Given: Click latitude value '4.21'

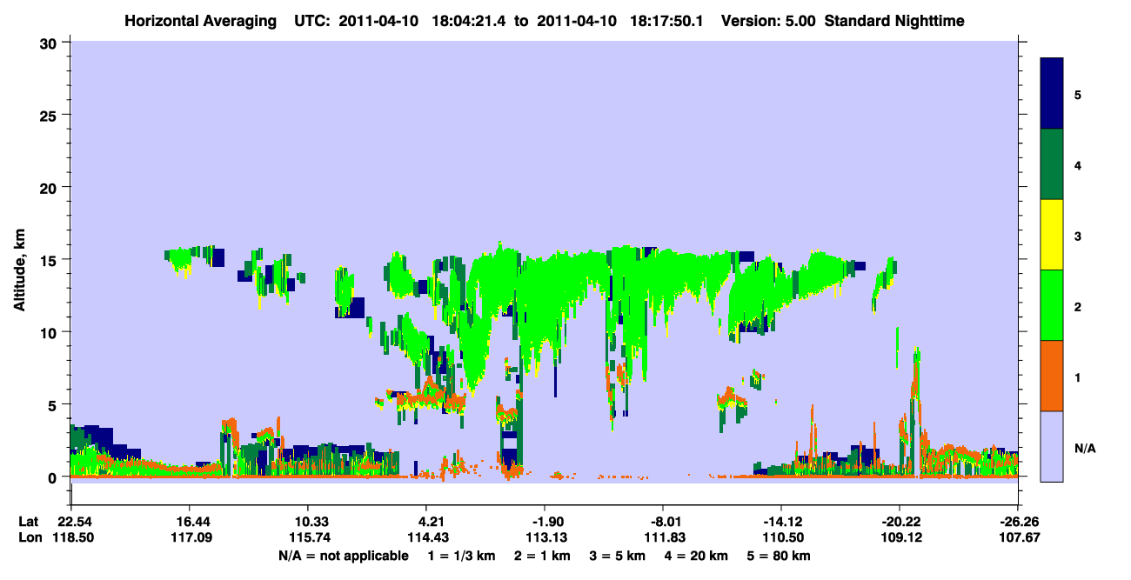Looking at the screenshot, I should (x=426, y=522).
